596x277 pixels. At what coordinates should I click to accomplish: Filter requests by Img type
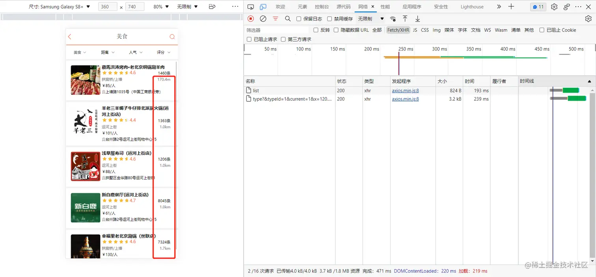pos(436,30)
